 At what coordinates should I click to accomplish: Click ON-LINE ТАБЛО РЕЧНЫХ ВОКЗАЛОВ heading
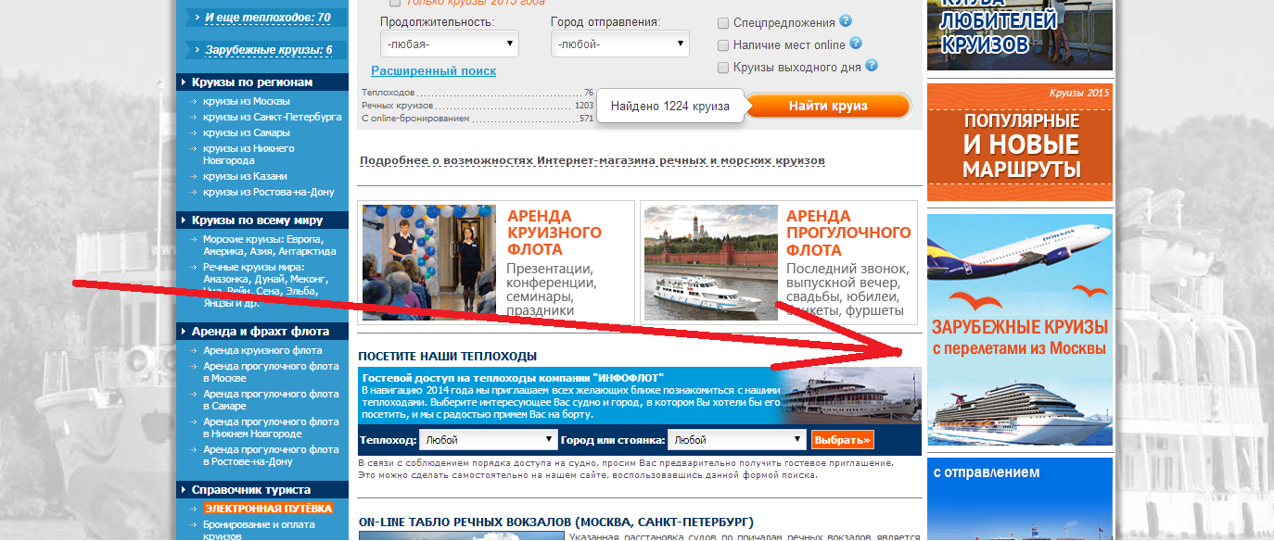[556, 522]
